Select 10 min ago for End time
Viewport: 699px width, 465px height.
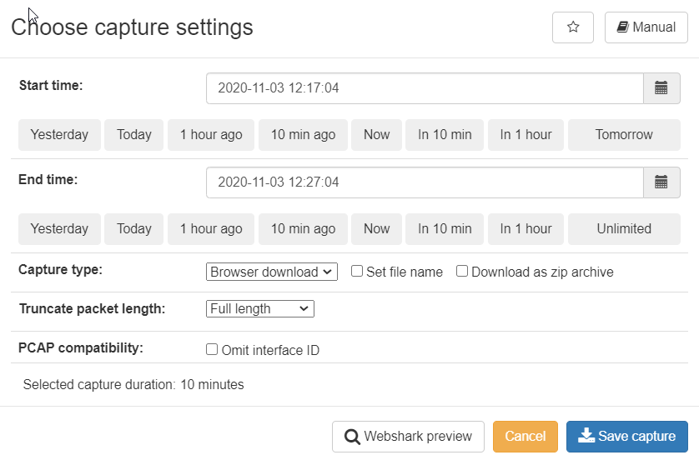[303, 229]
